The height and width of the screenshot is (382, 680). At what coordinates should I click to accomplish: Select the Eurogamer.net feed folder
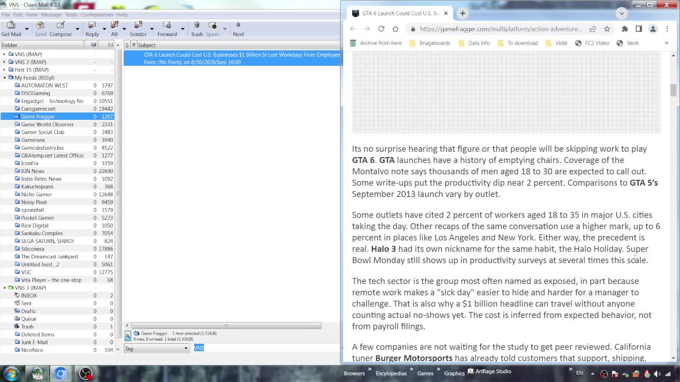pos(57,109)
